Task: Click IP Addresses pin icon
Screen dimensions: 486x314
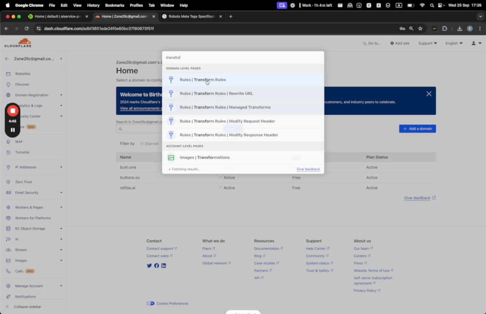Action: tap(8, 167)
